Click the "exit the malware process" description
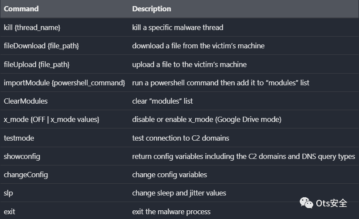 (x=171, y=212)
